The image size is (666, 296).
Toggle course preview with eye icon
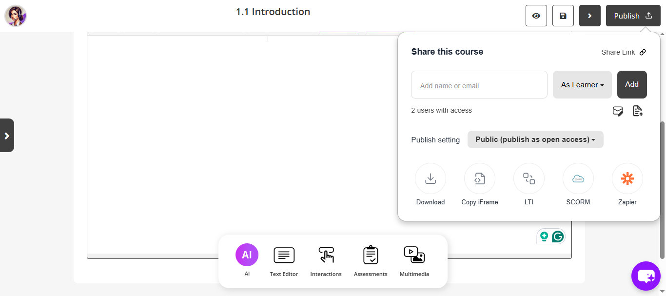pos(536,16)
